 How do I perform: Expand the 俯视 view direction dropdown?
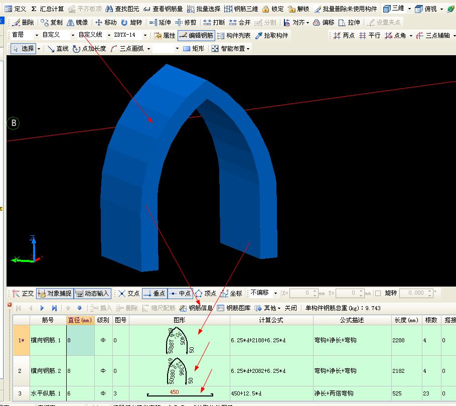[x=442, y=9]
